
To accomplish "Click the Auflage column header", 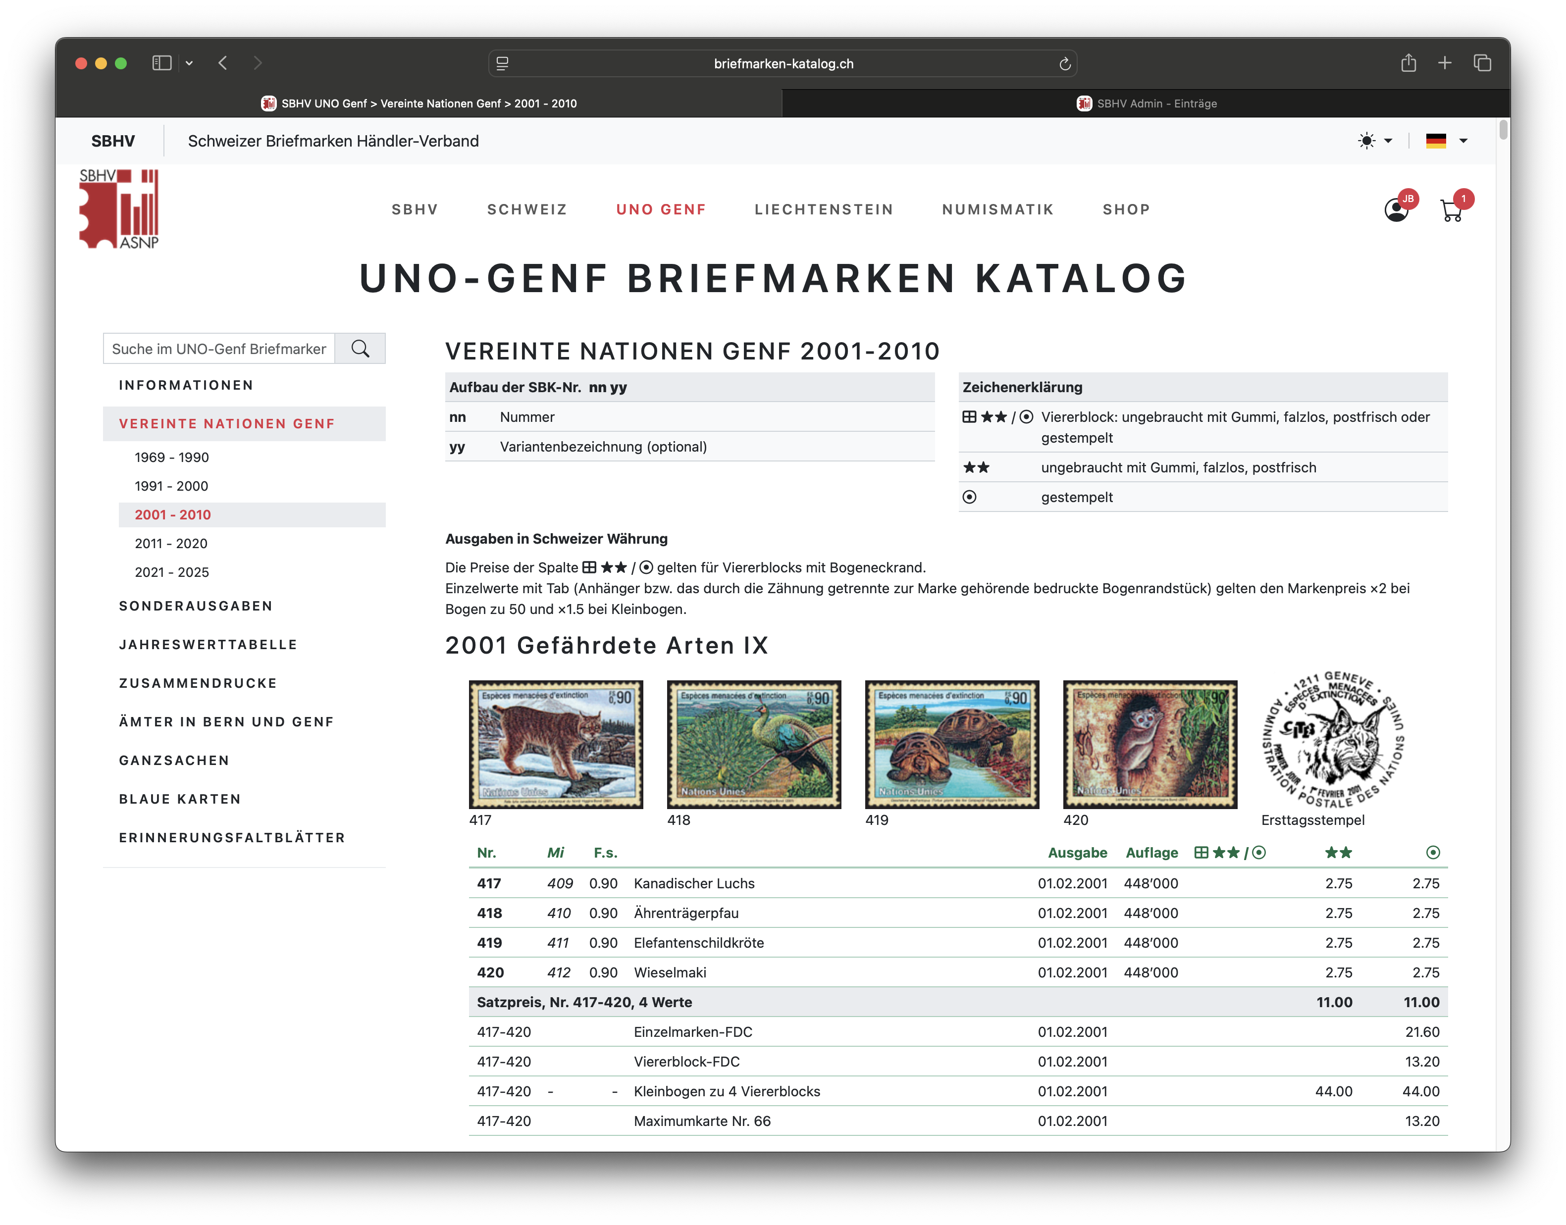I will click(1151, 853).
